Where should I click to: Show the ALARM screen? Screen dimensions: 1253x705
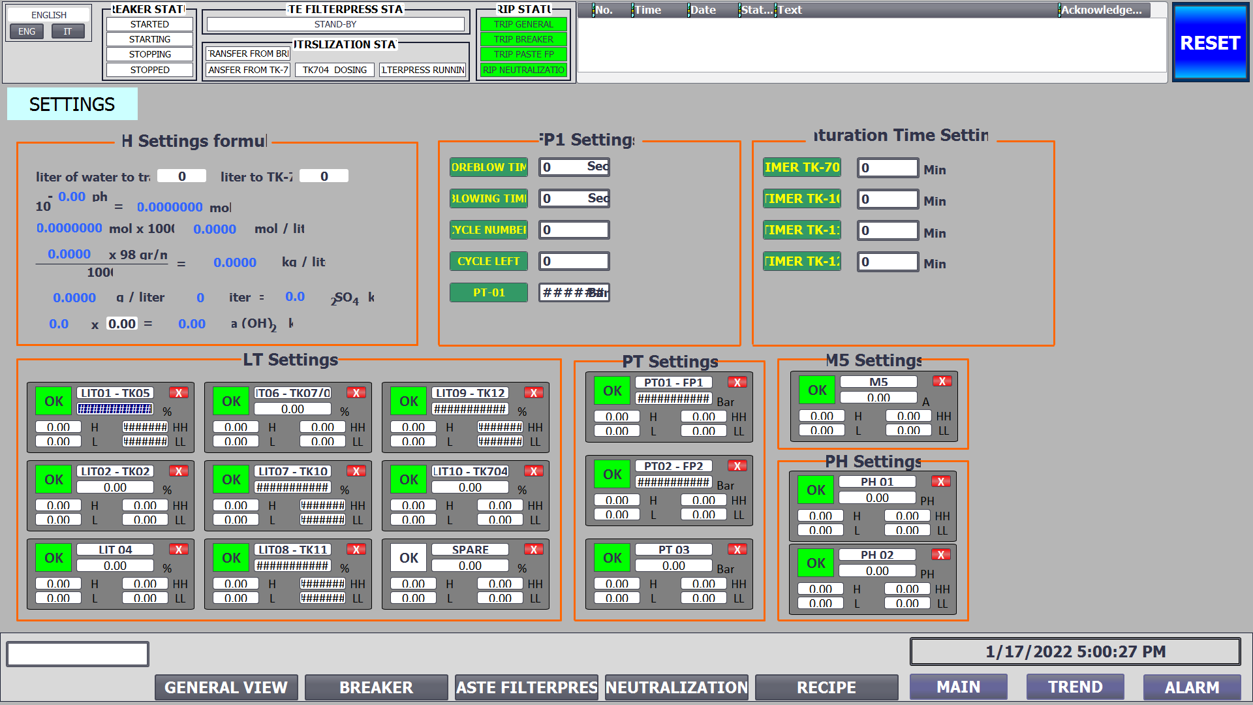1192,687
